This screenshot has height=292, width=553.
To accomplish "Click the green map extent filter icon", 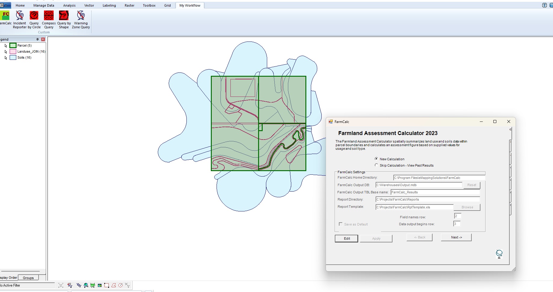I will 93,285.
